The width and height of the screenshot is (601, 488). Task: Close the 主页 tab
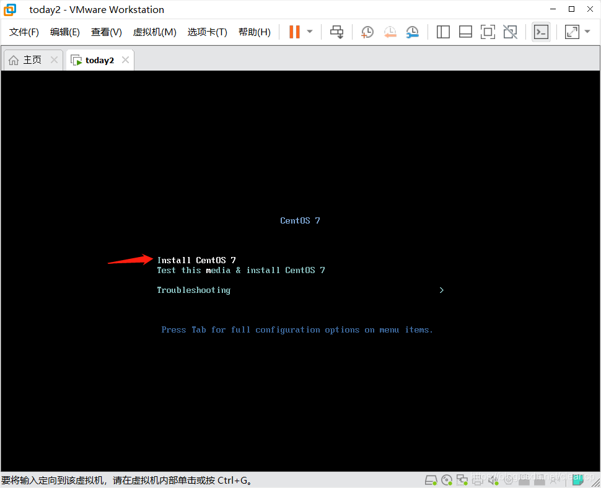click(x=54, y=59)
